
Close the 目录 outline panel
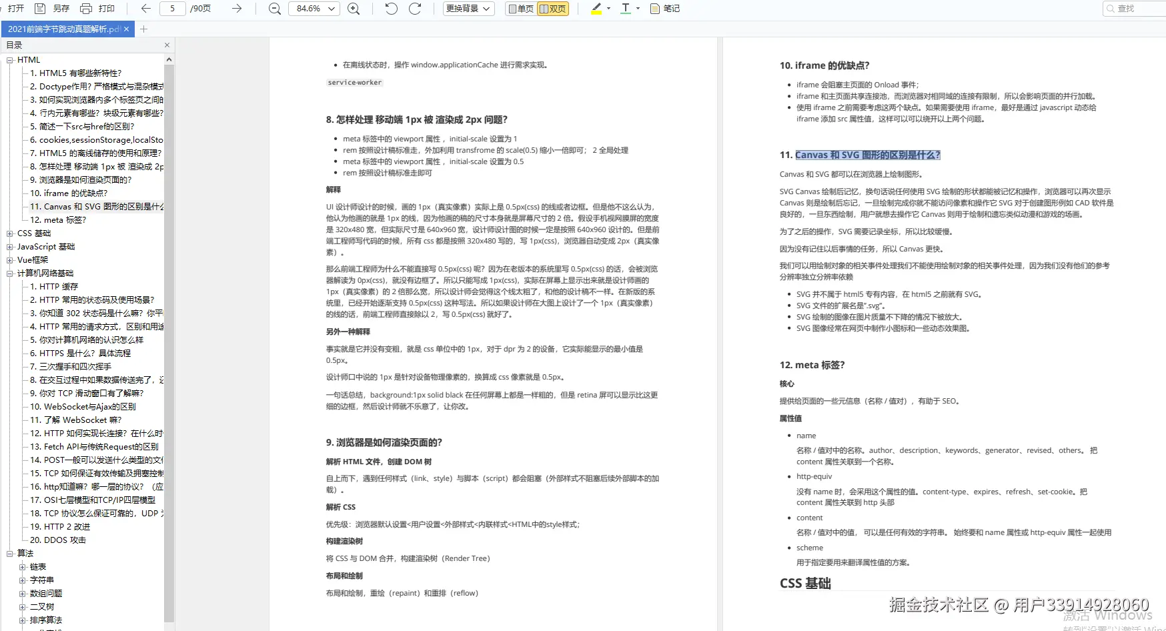[x=167, y=45]
